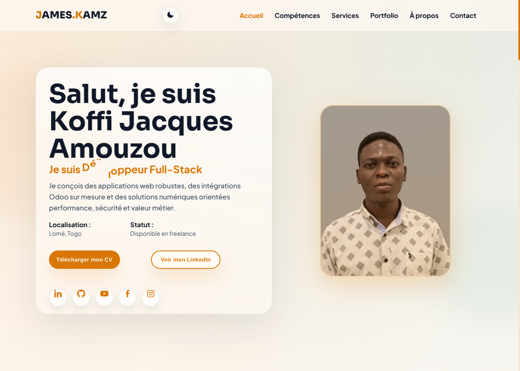Screen dimensions: 520x371
Task: Toggle dark mode with the moon icon
Action: tap(171, 15)
